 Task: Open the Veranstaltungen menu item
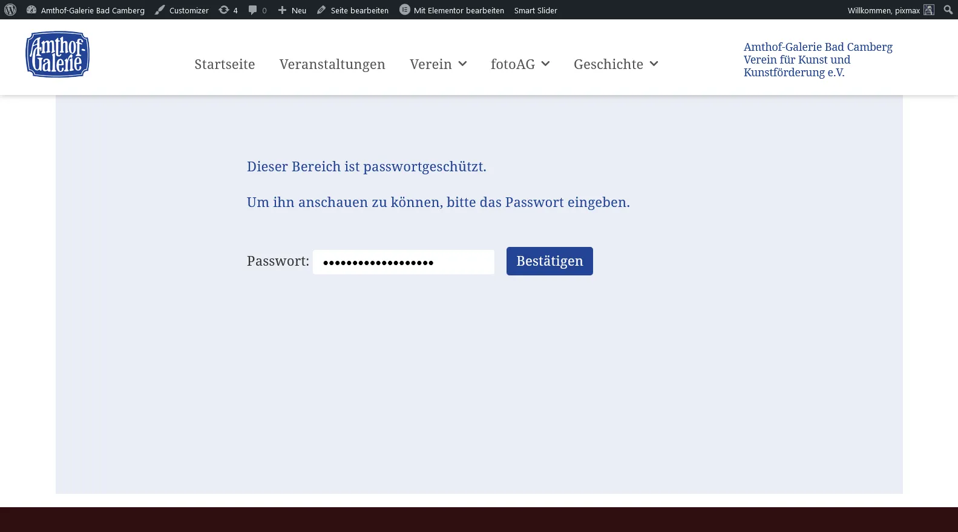pos(332,64)
